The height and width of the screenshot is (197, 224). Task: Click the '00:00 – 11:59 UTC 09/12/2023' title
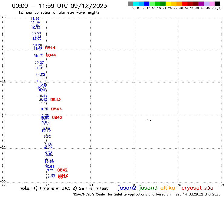[59, 6]
